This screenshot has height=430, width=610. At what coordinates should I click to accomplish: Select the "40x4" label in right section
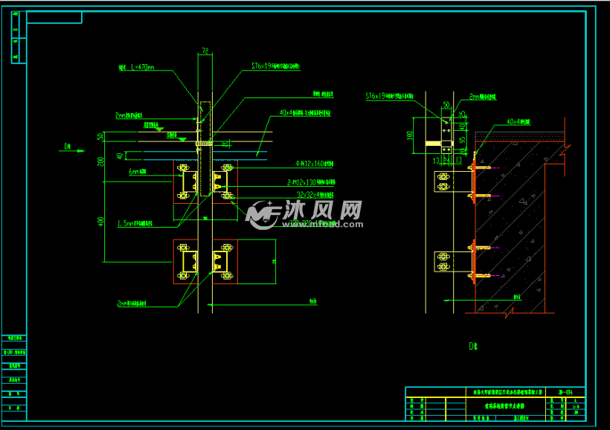pos(517,121)
